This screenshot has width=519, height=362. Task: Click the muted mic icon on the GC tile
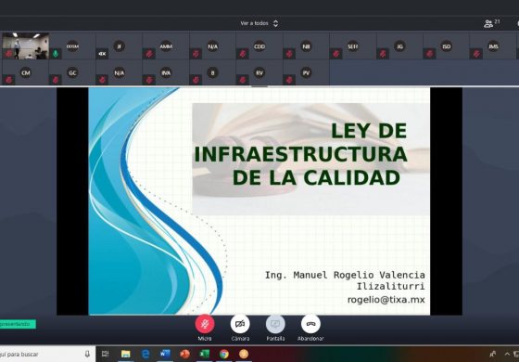coord(56,80)
